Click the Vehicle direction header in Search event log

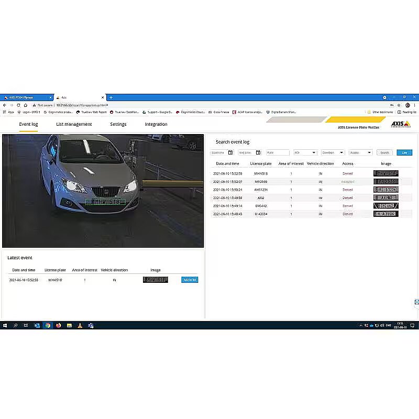(321, 163)
